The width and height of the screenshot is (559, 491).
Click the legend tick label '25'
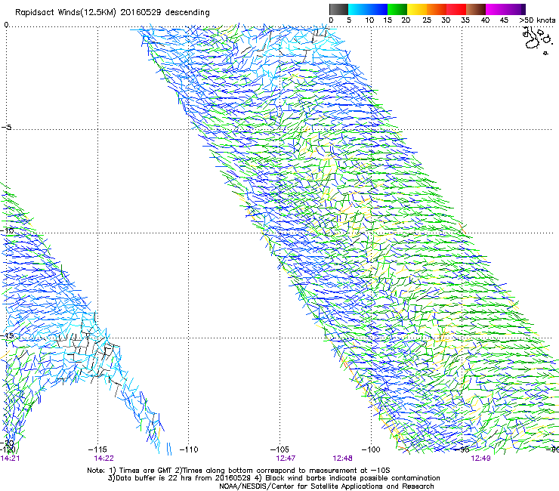click(x=427, y=20)
